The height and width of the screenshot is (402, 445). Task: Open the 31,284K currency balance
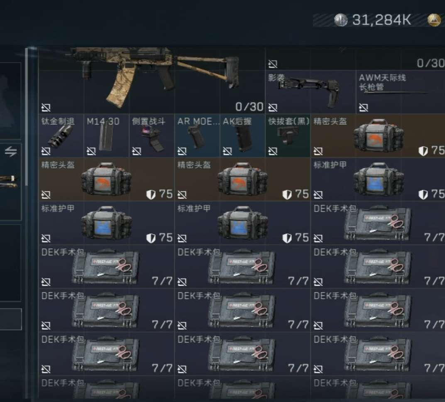[382, 20]
